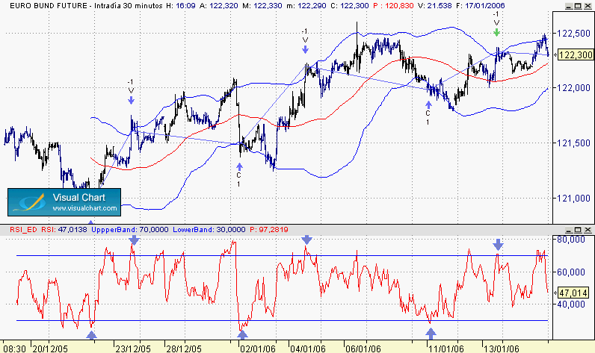Screen dimensions: 595x353
Task: Click the 80,000 RSI axis label
Action: 571,240
